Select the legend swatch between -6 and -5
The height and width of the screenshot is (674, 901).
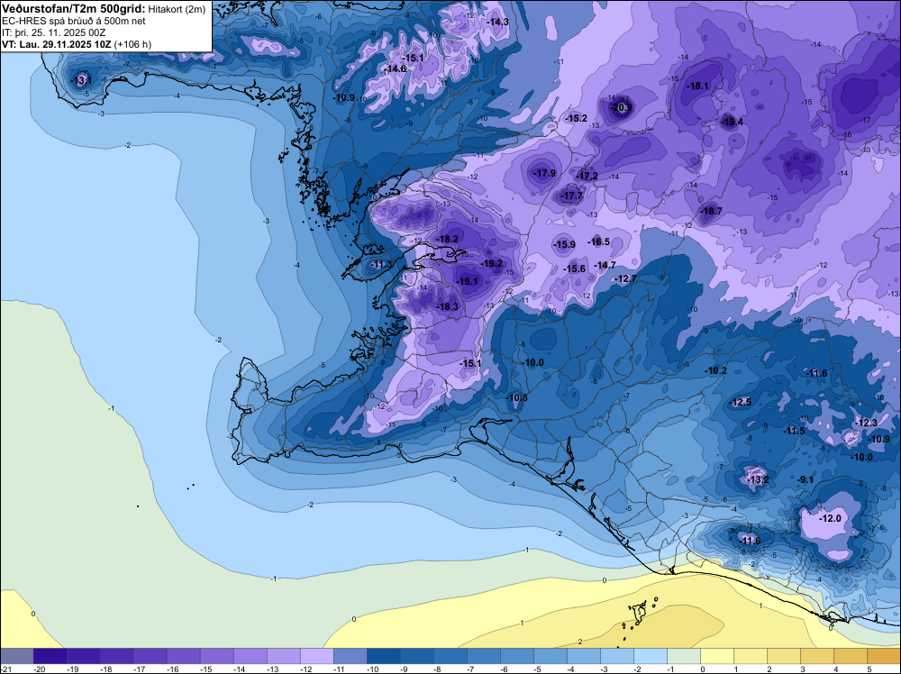tap(516, 656)
